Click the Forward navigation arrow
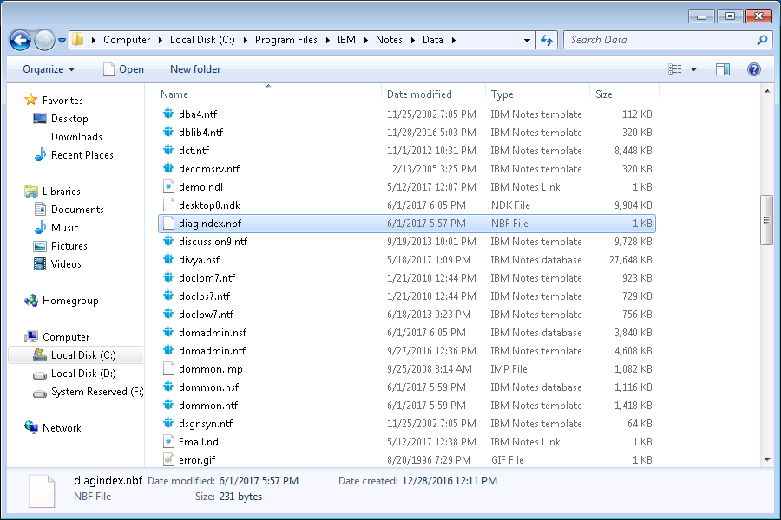This screenshot has width=781, height=520. tap(44, 40)
